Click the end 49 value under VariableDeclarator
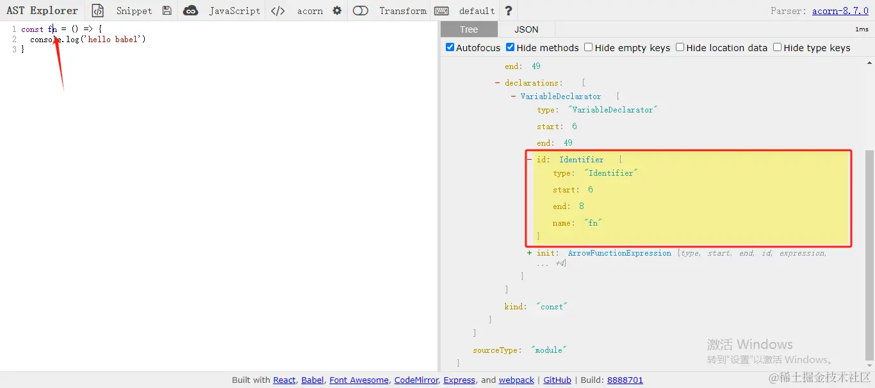 [x=568, y=143]
